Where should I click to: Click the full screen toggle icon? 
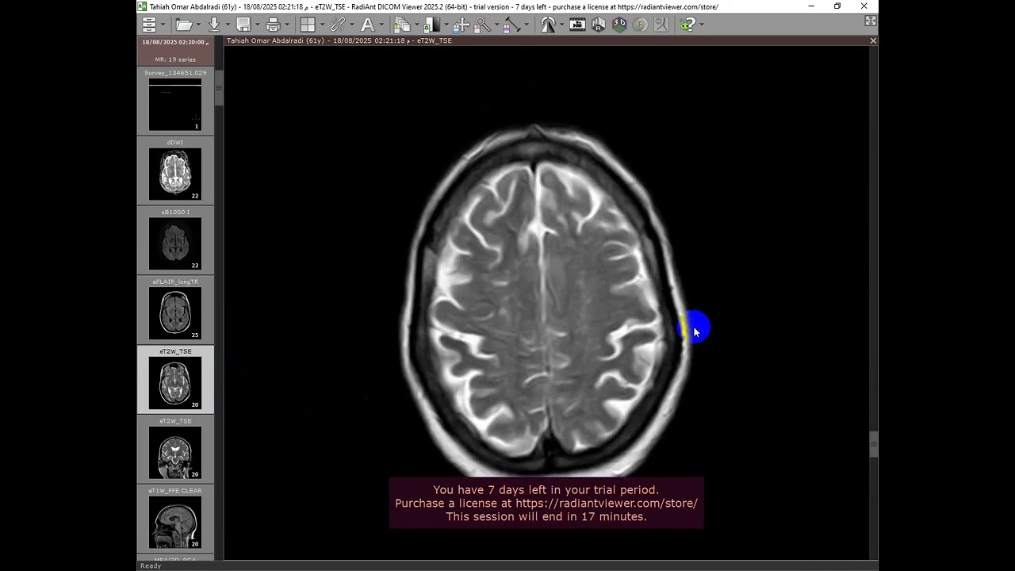click(x=871, y=21)
